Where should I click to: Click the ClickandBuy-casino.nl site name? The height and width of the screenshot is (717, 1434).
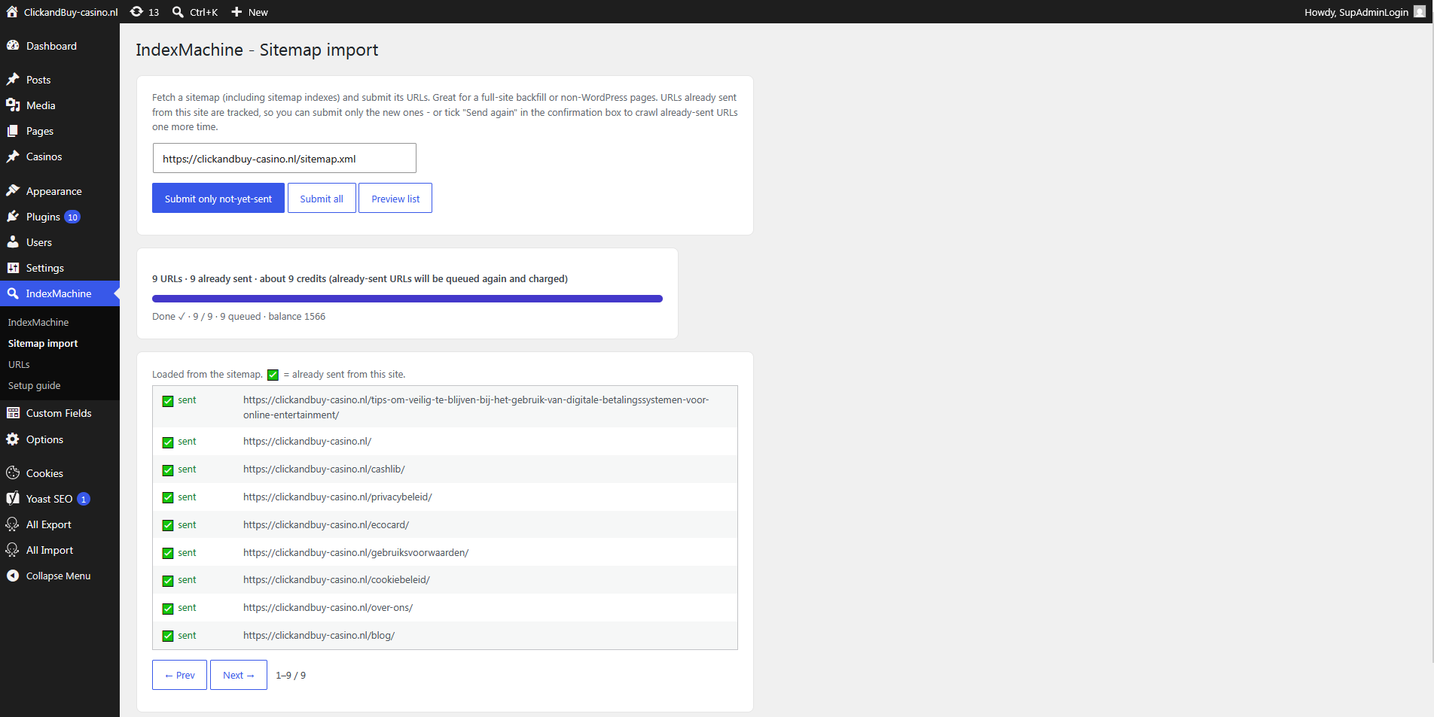[71, 12]
